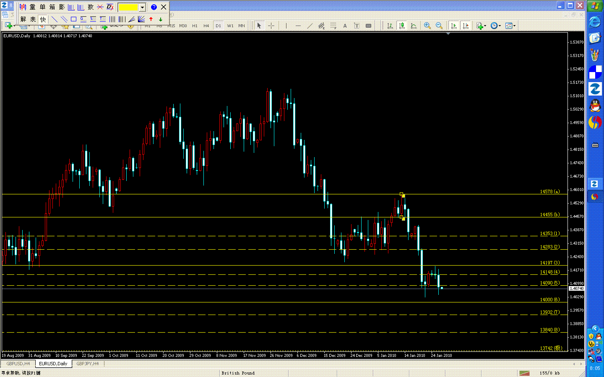Open Internet Explorer from the sidebar
The height and width of the screenshot is (377, 604).
[595, 22]
